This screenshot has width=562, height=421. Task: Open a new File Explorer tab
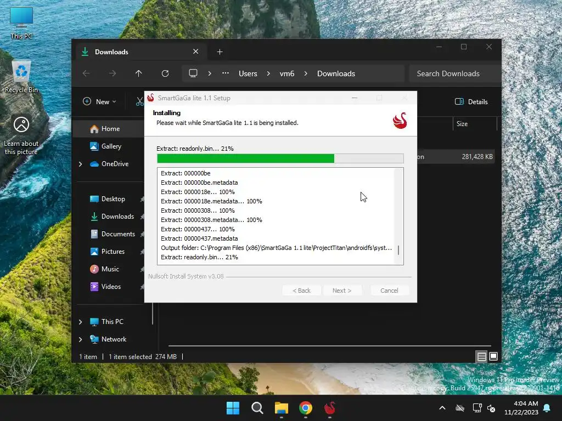coord(220,52)
